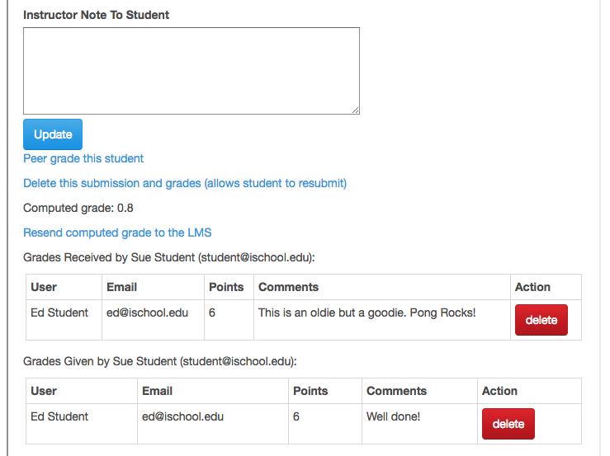Grab the note text area resize handle
This screenshot has height=456, width=610.
pos(356,110)
